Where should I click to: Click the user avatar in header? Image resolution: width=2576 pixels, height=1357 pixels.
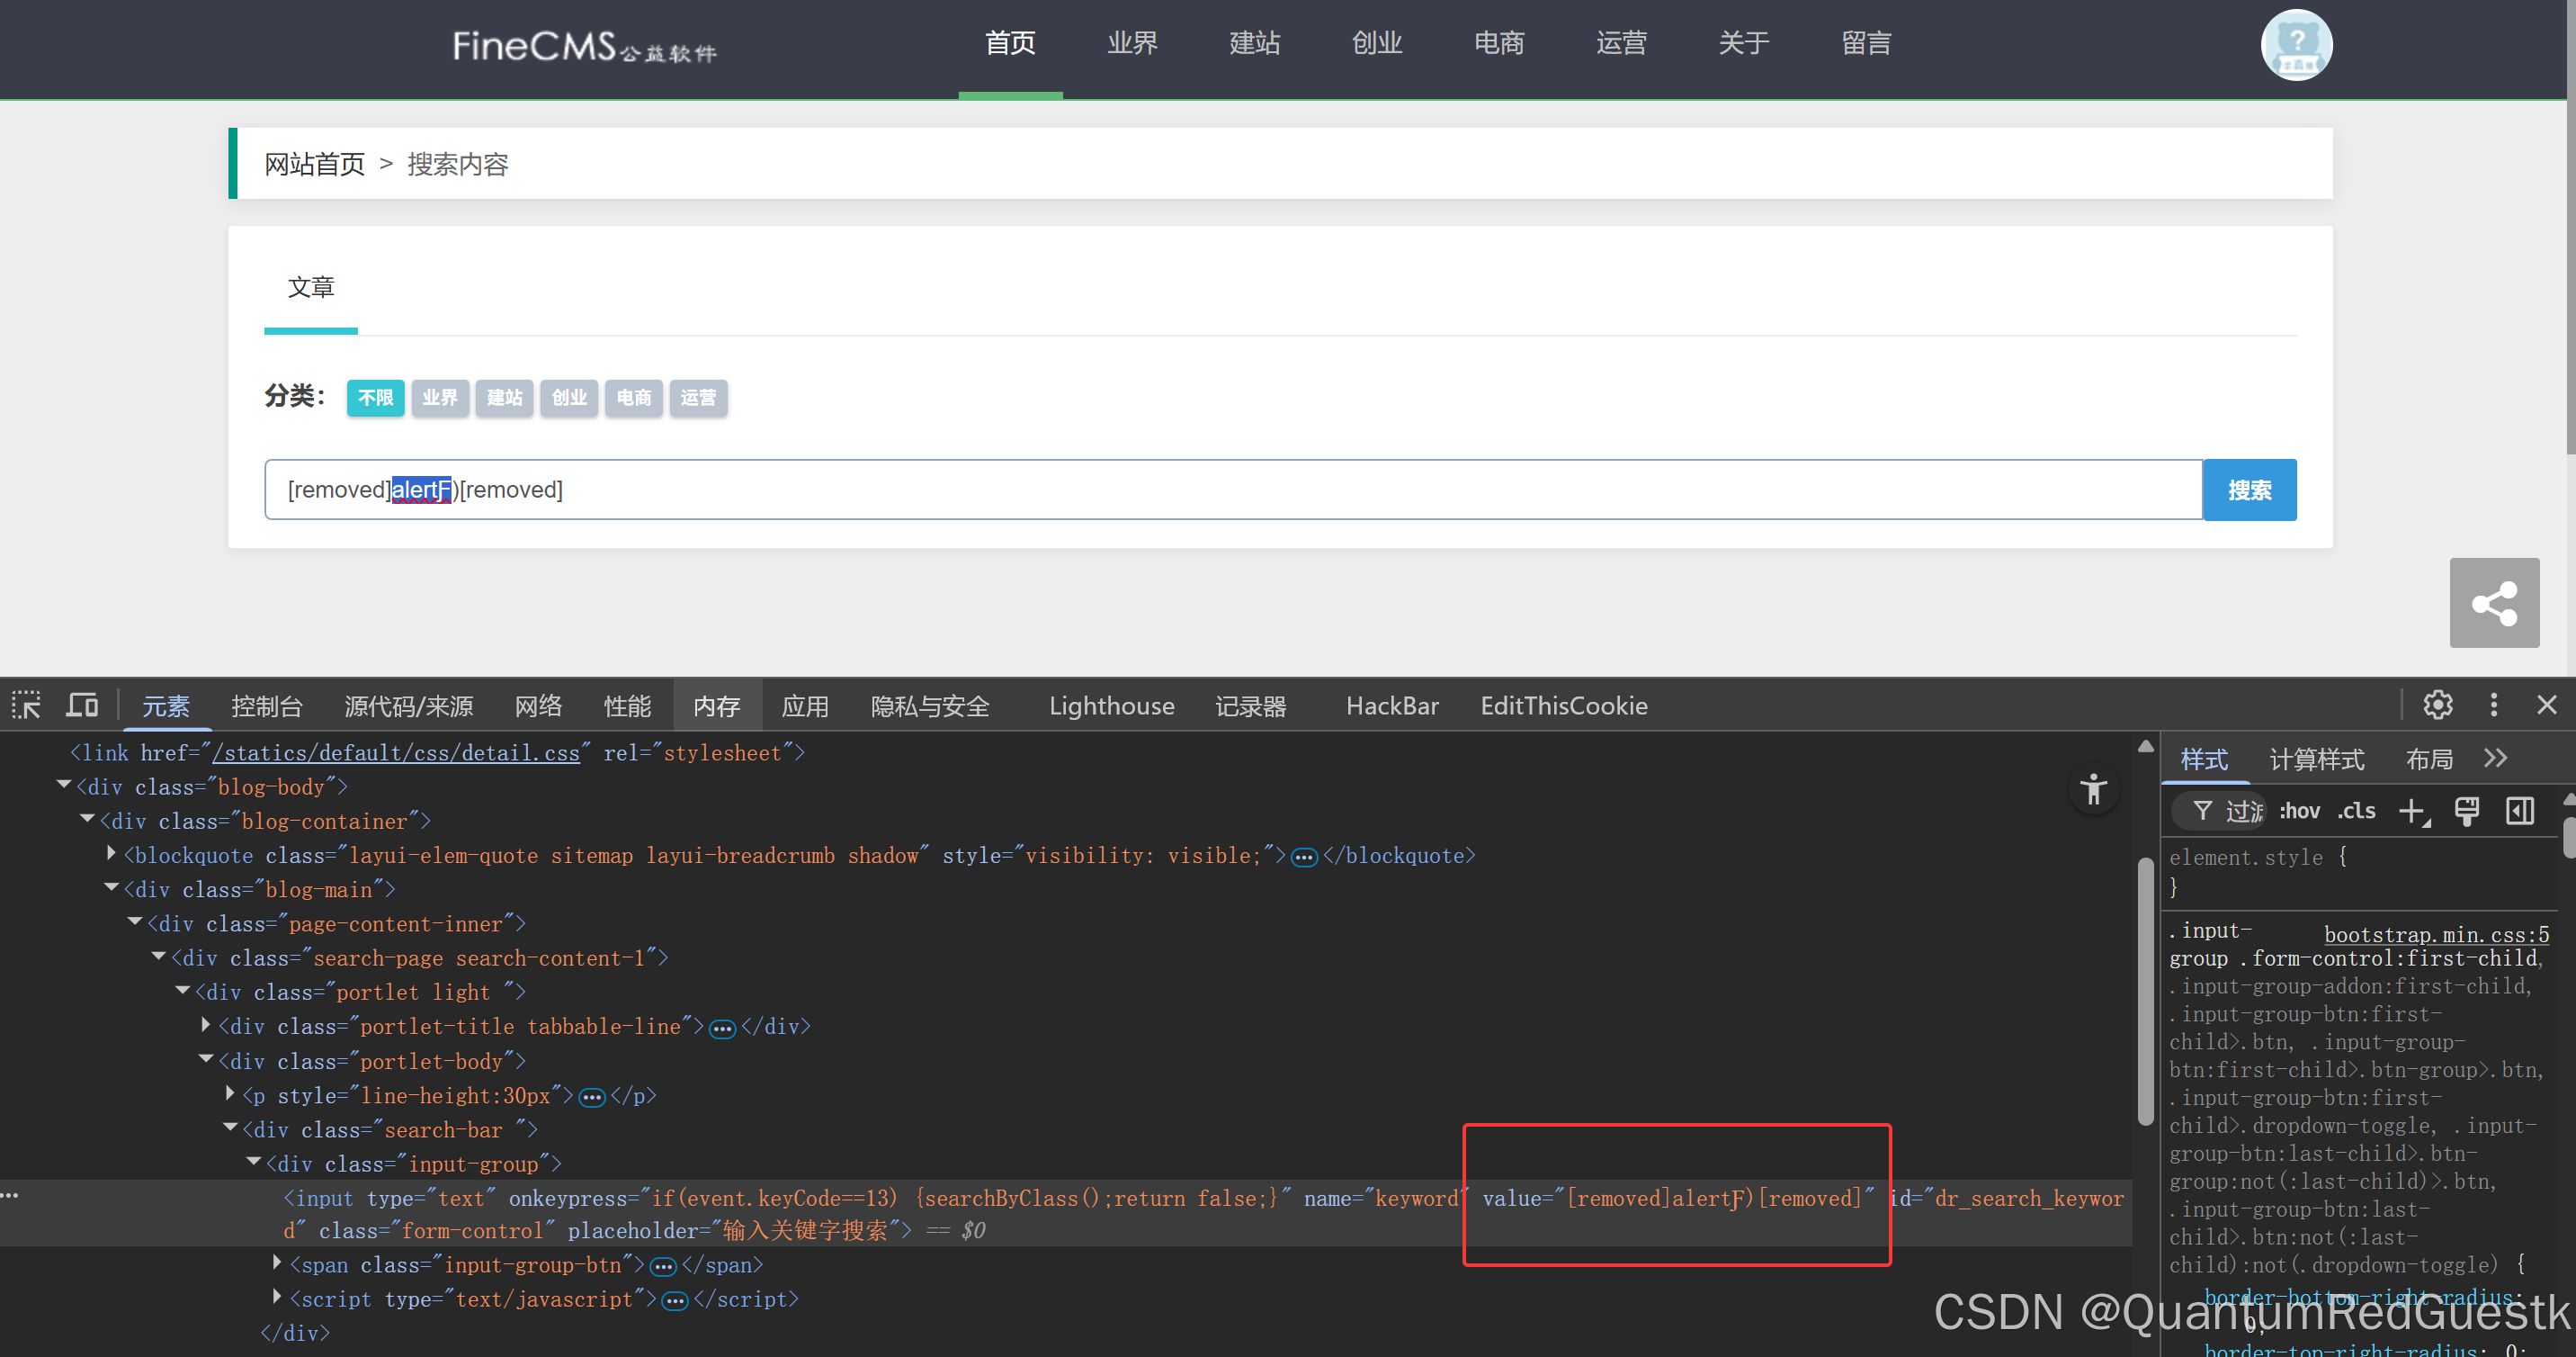pos(2296,45)
